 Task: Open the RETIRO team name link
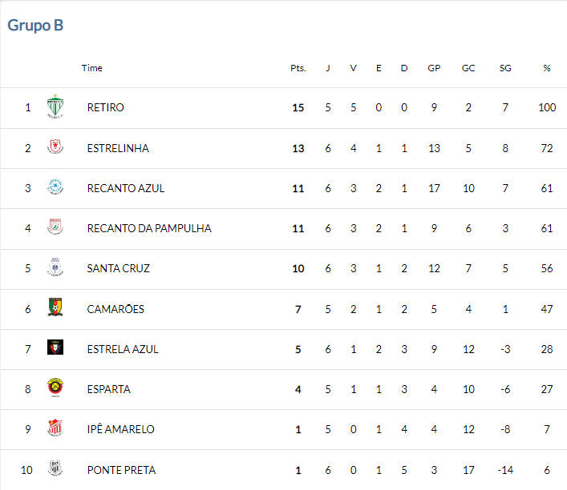click(x=106, y=107)
